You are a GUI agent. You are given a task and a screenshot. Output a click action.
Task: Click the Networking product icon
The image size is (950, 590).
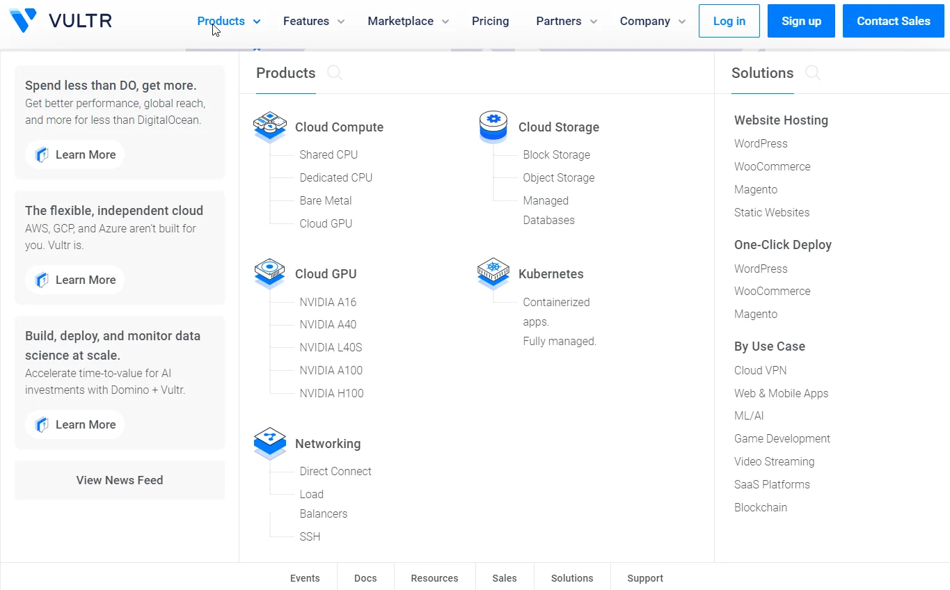(270, 443)
